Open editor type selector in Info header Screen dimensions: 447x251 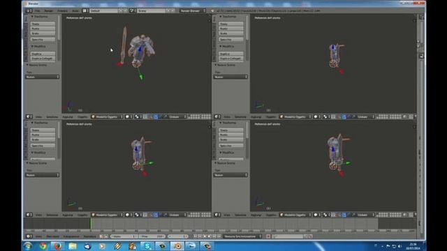pyautogui.click(x=29, y=10)
